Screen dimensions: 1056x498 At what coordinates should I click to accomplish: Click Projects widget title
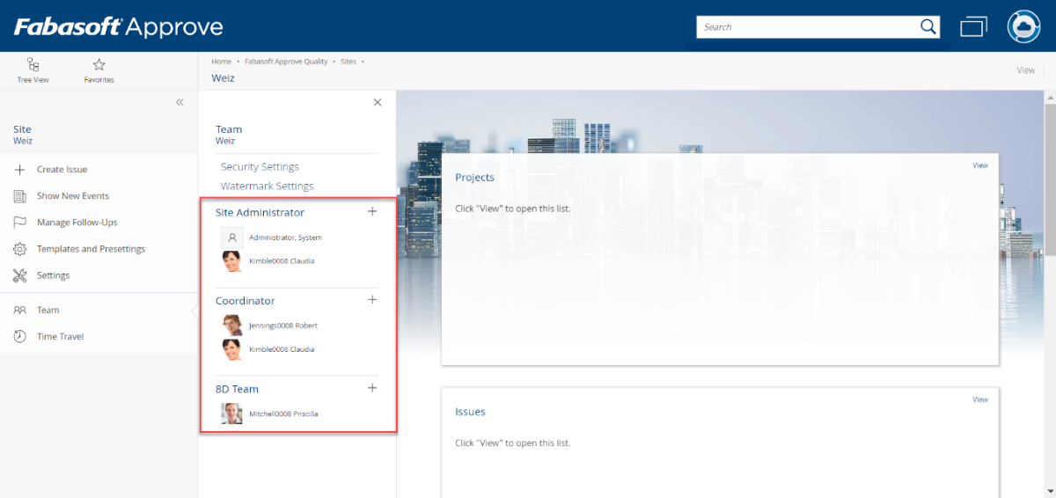pos(474,178)
